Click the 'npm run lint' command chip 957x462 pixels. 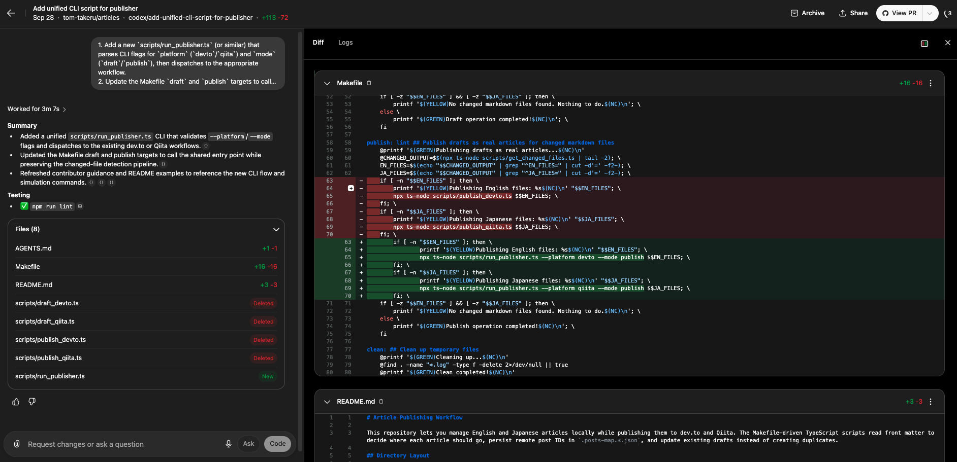click(52, 206)
